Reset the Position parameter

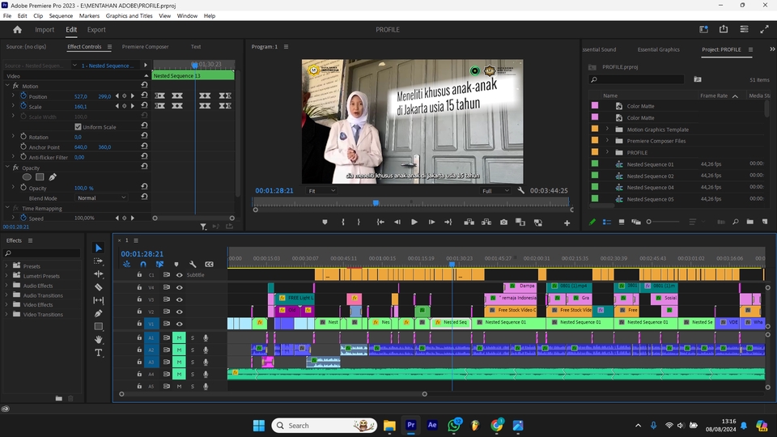click(143, 96)
